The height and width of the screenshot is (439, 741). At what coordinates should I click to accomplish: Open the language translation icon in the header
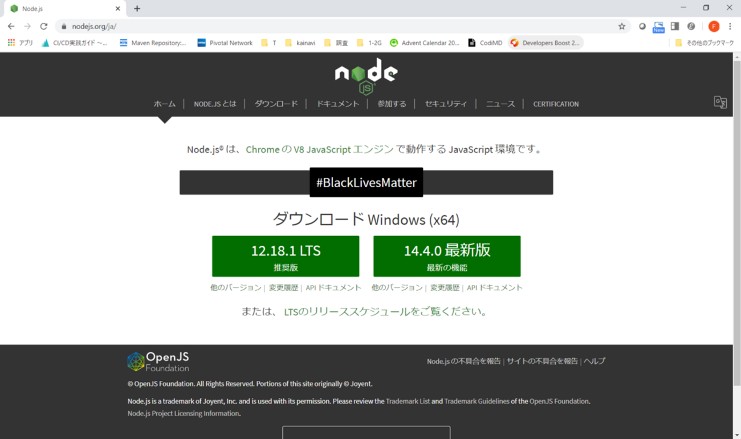720,102
